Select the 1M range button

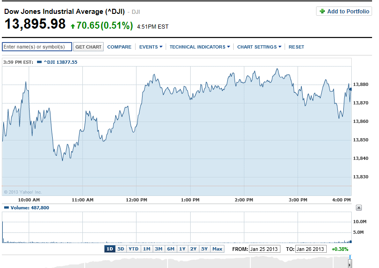pos(146,249)
